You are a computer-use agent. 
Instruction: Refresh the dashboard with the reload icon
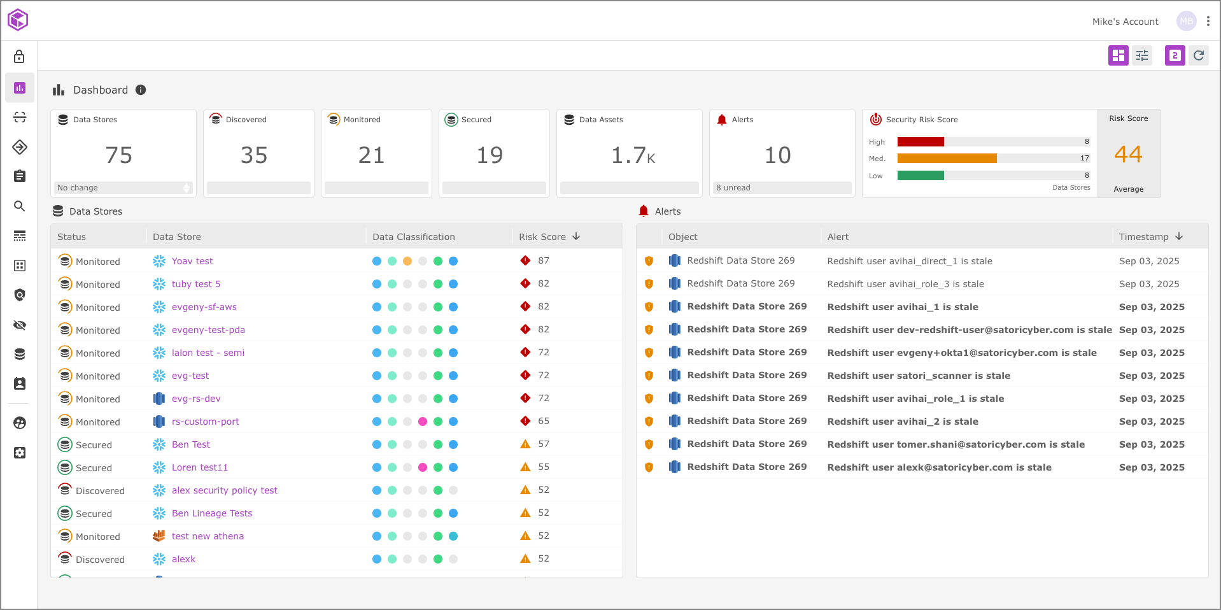1199,55
